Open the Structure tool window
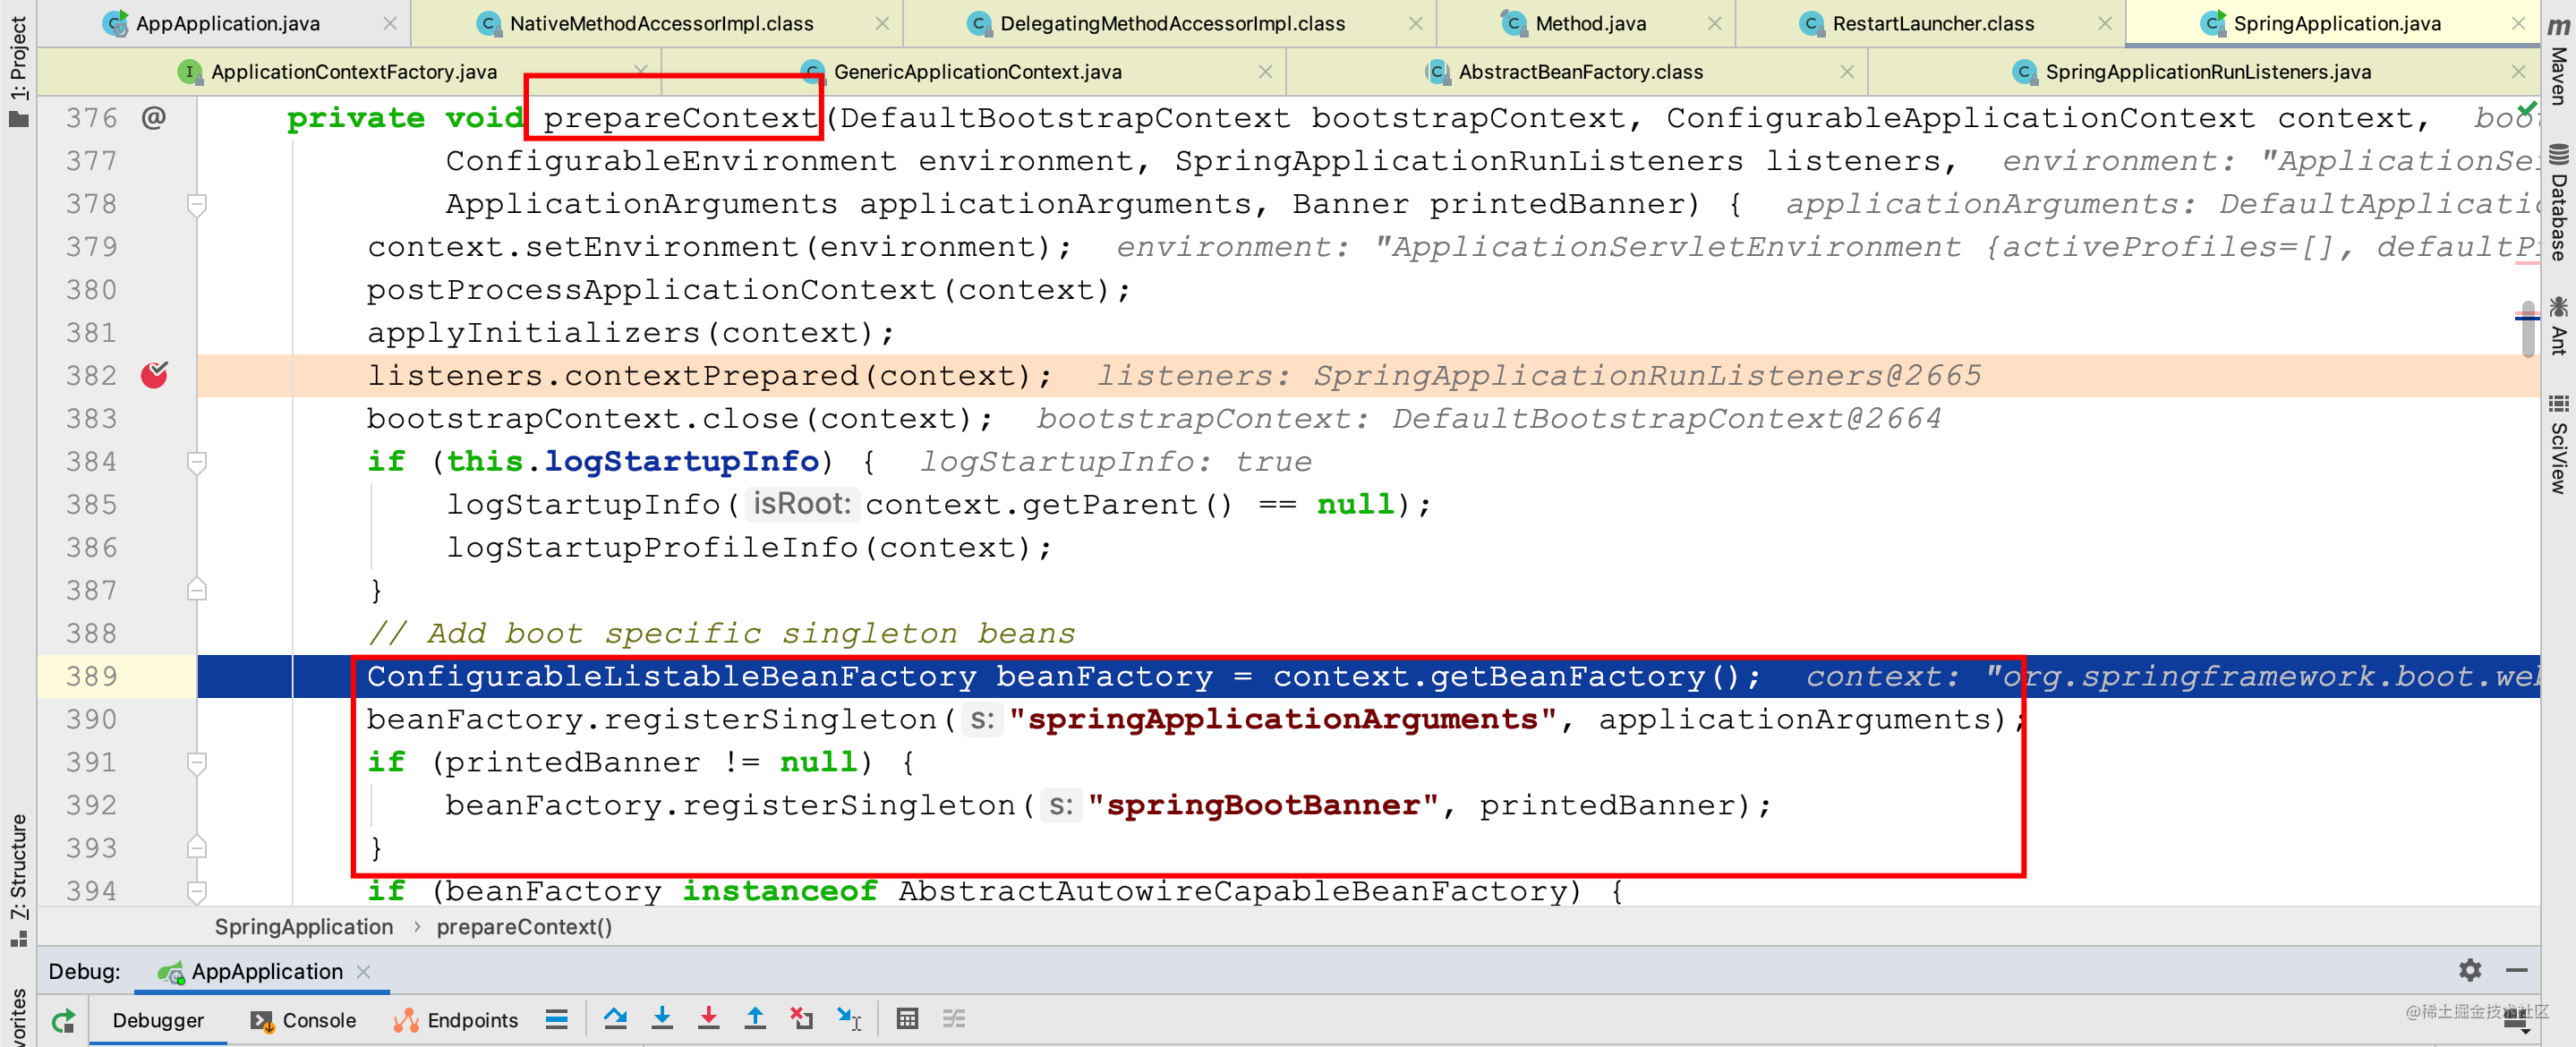 click(x=18, y=880)
